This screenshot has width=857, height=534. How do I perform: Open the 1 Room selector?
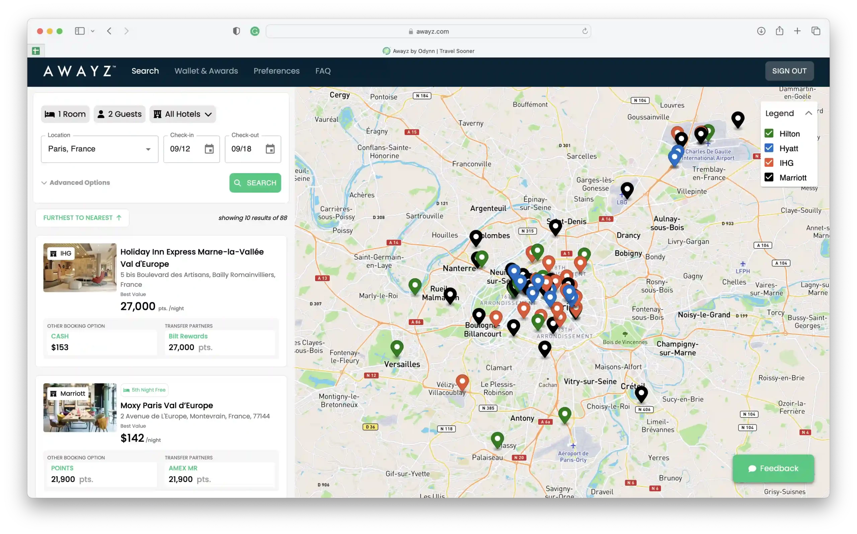click(65, 114)
